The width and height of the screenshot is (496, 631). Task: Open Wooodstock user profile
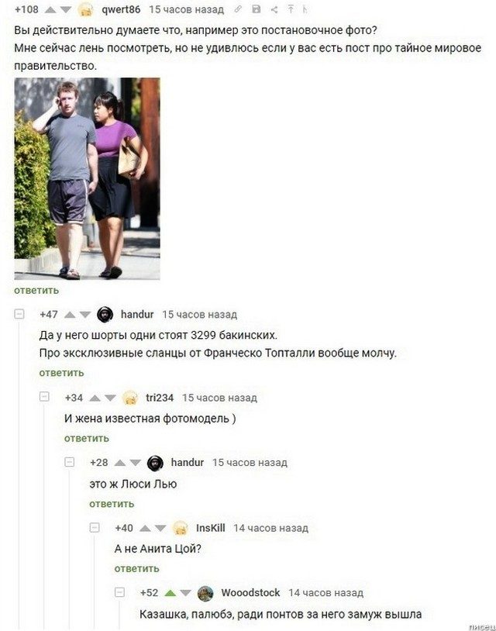tap(250, 593)
